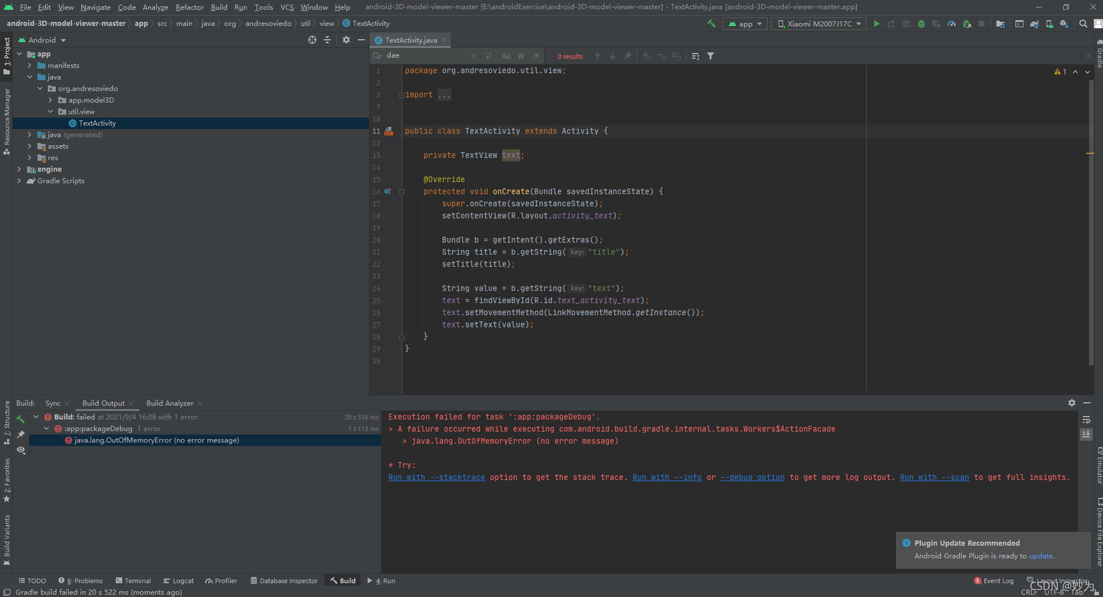Open the VCS menu
1103x597 pixels.
[x=287, y=7]
